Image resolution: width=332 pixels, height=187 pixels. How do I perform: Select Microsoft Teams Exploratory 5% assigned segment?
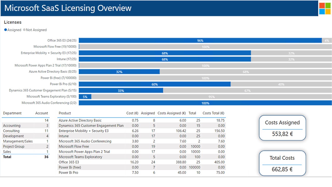[x=85, y=97]
